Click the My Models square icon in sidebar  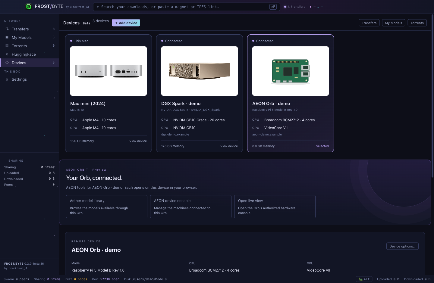click(x=7, y=37)
